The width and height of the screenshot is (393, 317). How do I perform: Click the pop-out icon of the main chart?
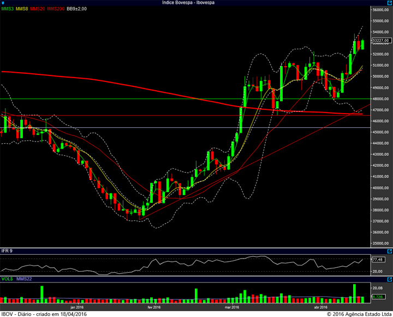click(x=390, y=3)
